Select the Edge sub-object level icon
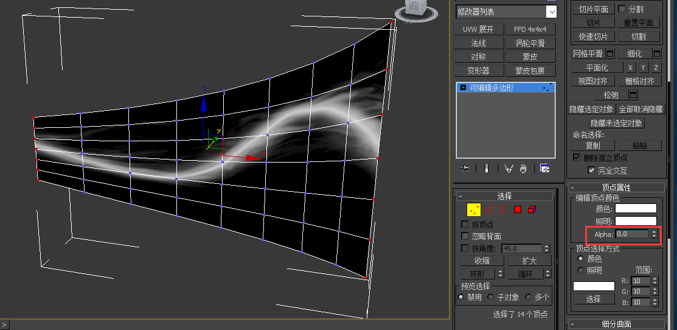This screenshot has height=330, width=677. (x=488, y=209)
